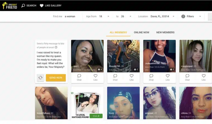Viewport: 212px width, 124px height.
Task: Click the Send Now button
Action: (56, 78)
